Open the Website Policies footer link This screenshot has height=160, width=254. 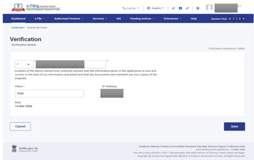[160, 147]
